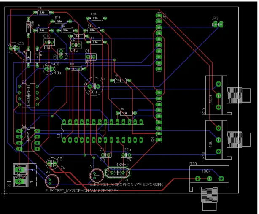Select the U2 eight-pin IC
The height and width of the screenshot is (214, 259).
point(28,140)
